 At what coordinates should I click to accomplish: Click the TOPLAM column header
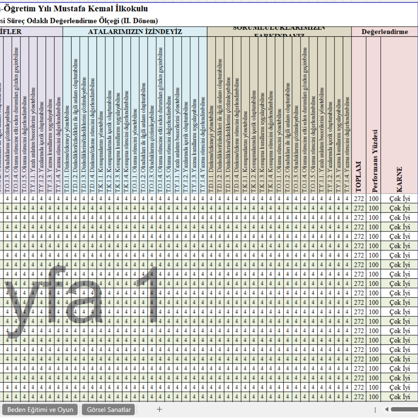pos(359,115)
